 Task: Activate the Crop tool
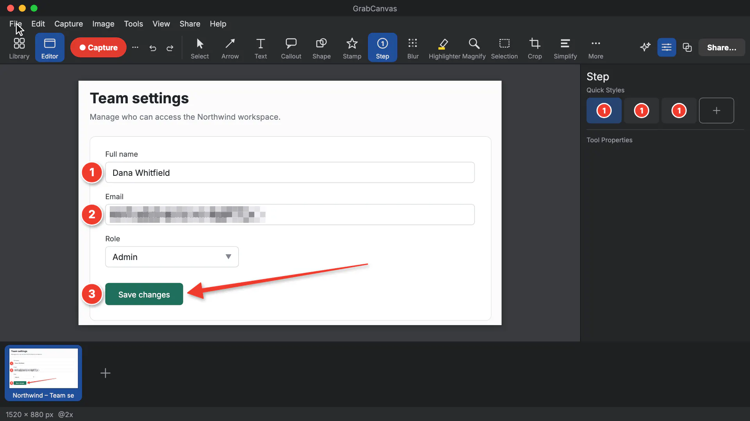pyautogui.click(x=535, y=48)
